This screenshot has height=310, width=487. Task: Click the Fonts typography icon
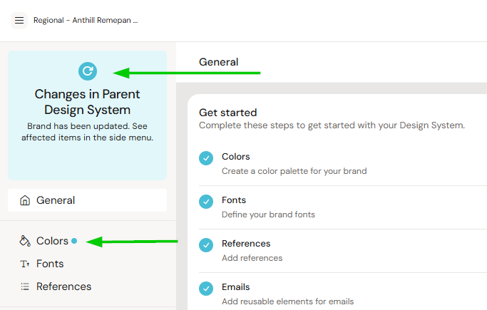[x=25, y=264]
